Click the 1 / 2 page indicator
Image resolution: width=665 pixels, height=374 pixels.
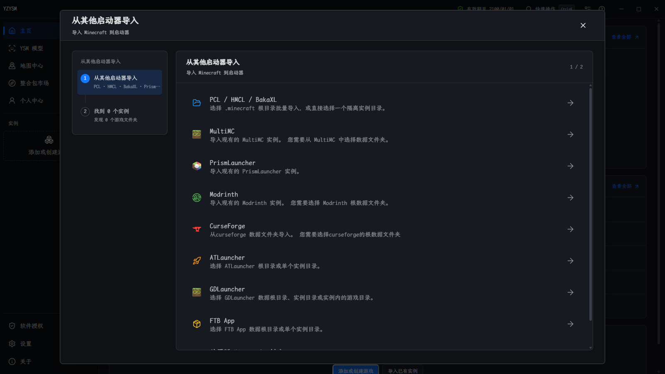pyautogui.click(x=576, y=67)
